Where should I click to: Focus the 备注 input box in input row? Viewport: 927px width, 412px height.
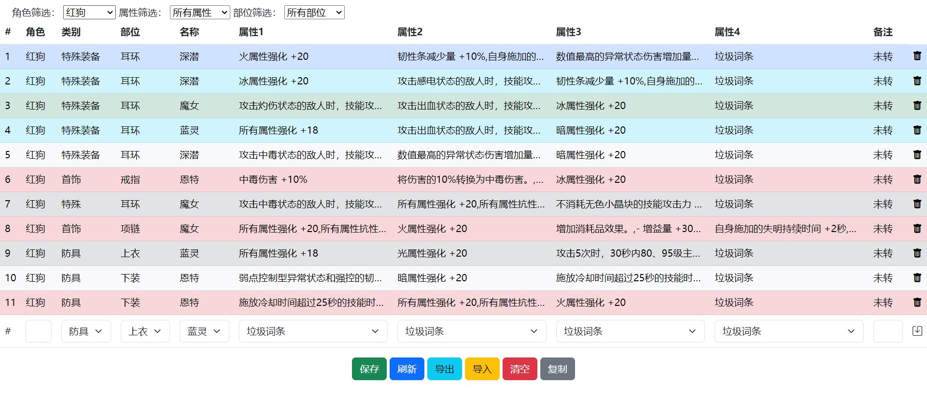click(888, 331)
